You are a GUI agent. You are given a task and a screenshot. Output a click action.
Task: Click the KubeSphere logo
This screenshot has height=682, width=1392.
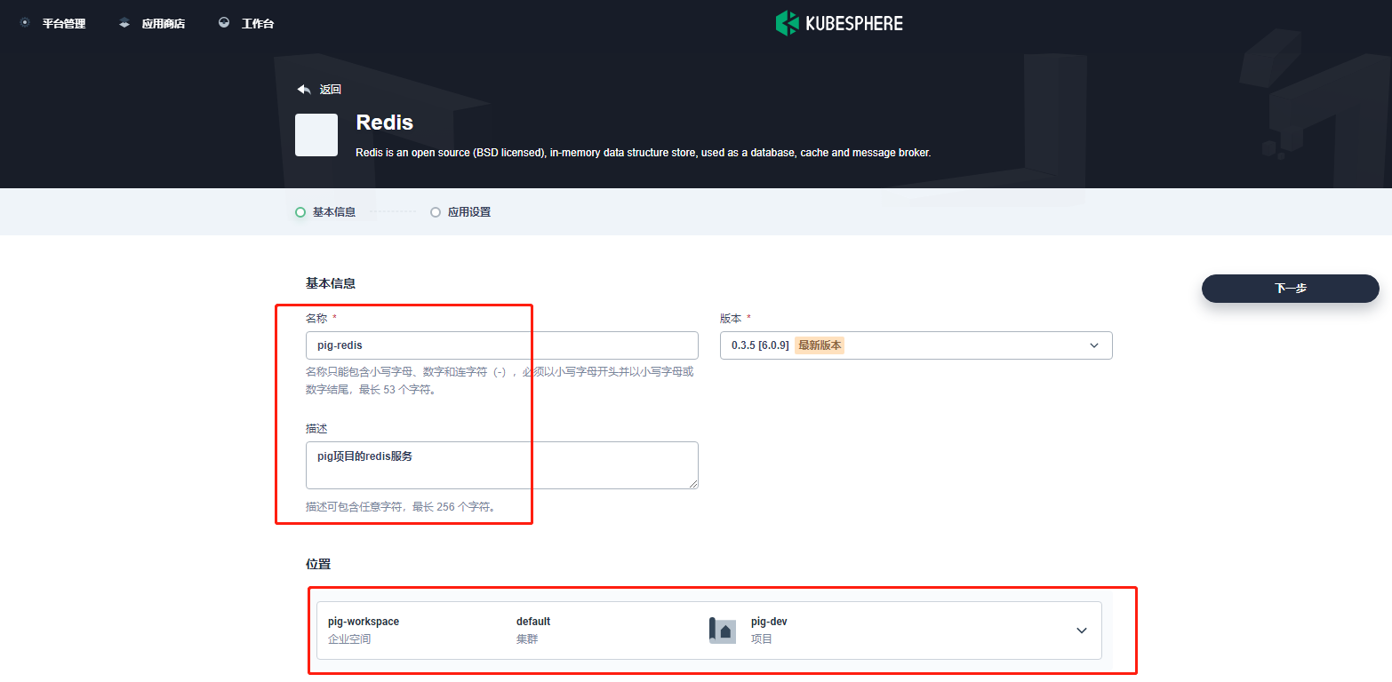(x=839, y=23)
